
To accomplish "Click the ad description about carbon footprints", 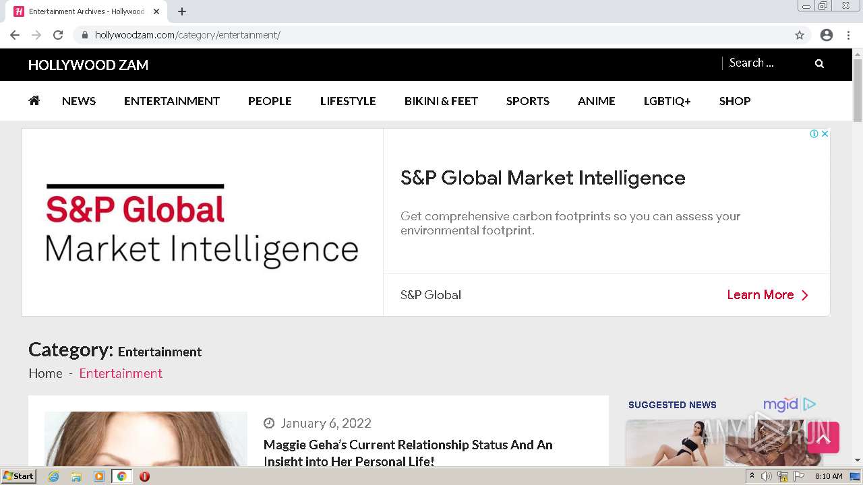I will point(570,223).
